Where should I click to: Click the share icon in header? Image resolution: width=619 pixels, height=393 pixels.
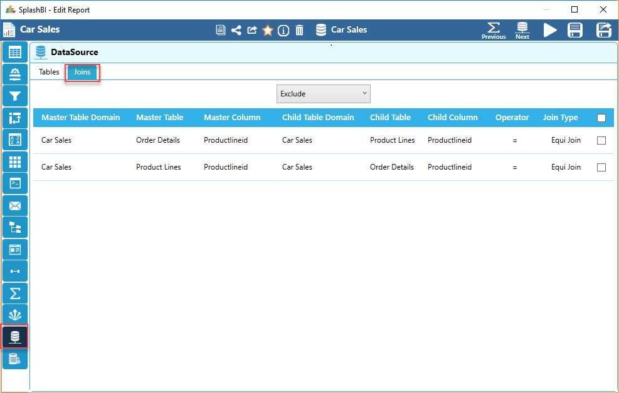coord(236,30)
